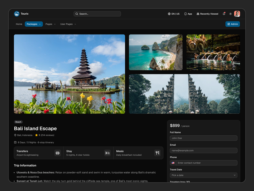Click the mobile App icon

[x=185, y=14]
